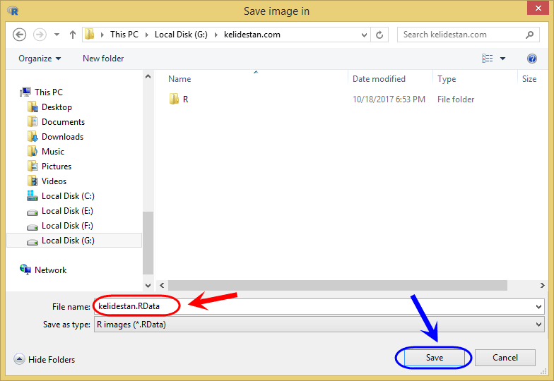Click the R logo icon in title bar
The image size is (554, 381).
13,11
